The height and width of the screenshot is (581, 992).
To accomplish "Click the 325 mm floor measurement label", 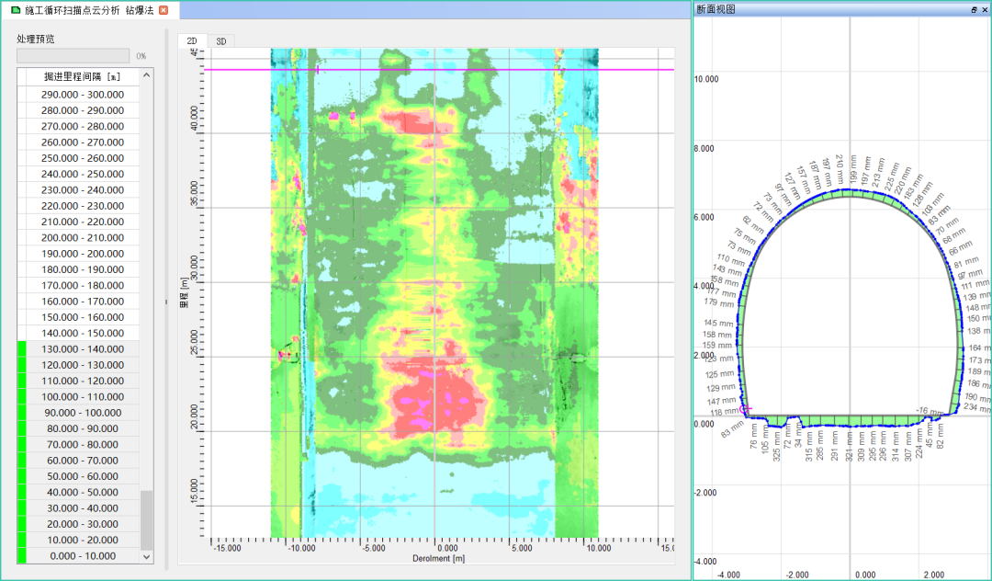I will [x=777, y=447].
